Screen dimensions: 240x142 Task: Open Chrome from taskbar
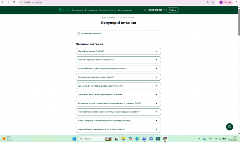click(165, 139)
